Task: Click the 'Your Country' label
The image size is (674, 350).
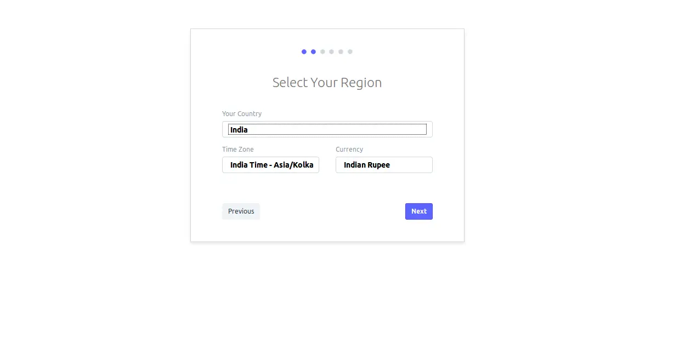Action: (242, 114)
